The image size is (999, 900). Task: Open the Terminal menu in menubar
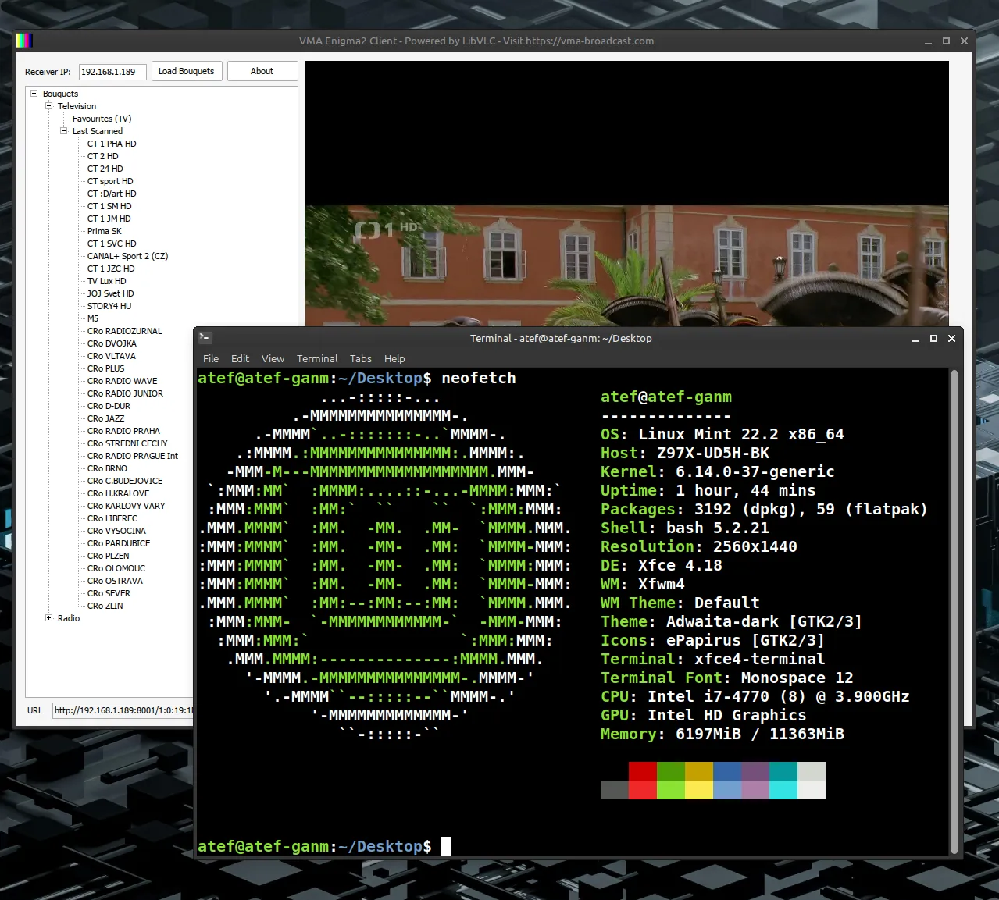(317, 358)
